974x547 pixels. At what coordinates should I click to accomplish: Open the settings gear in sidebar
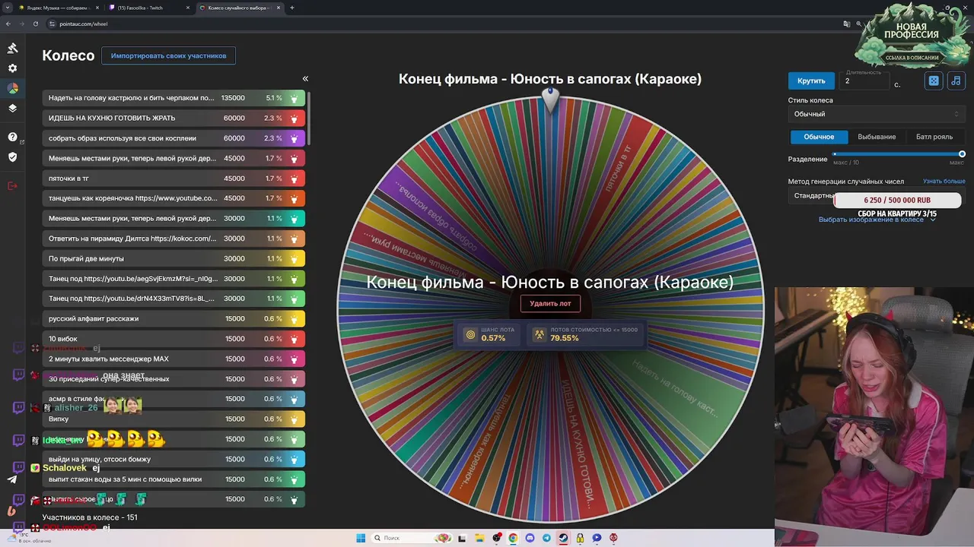(x=13, y=68)
